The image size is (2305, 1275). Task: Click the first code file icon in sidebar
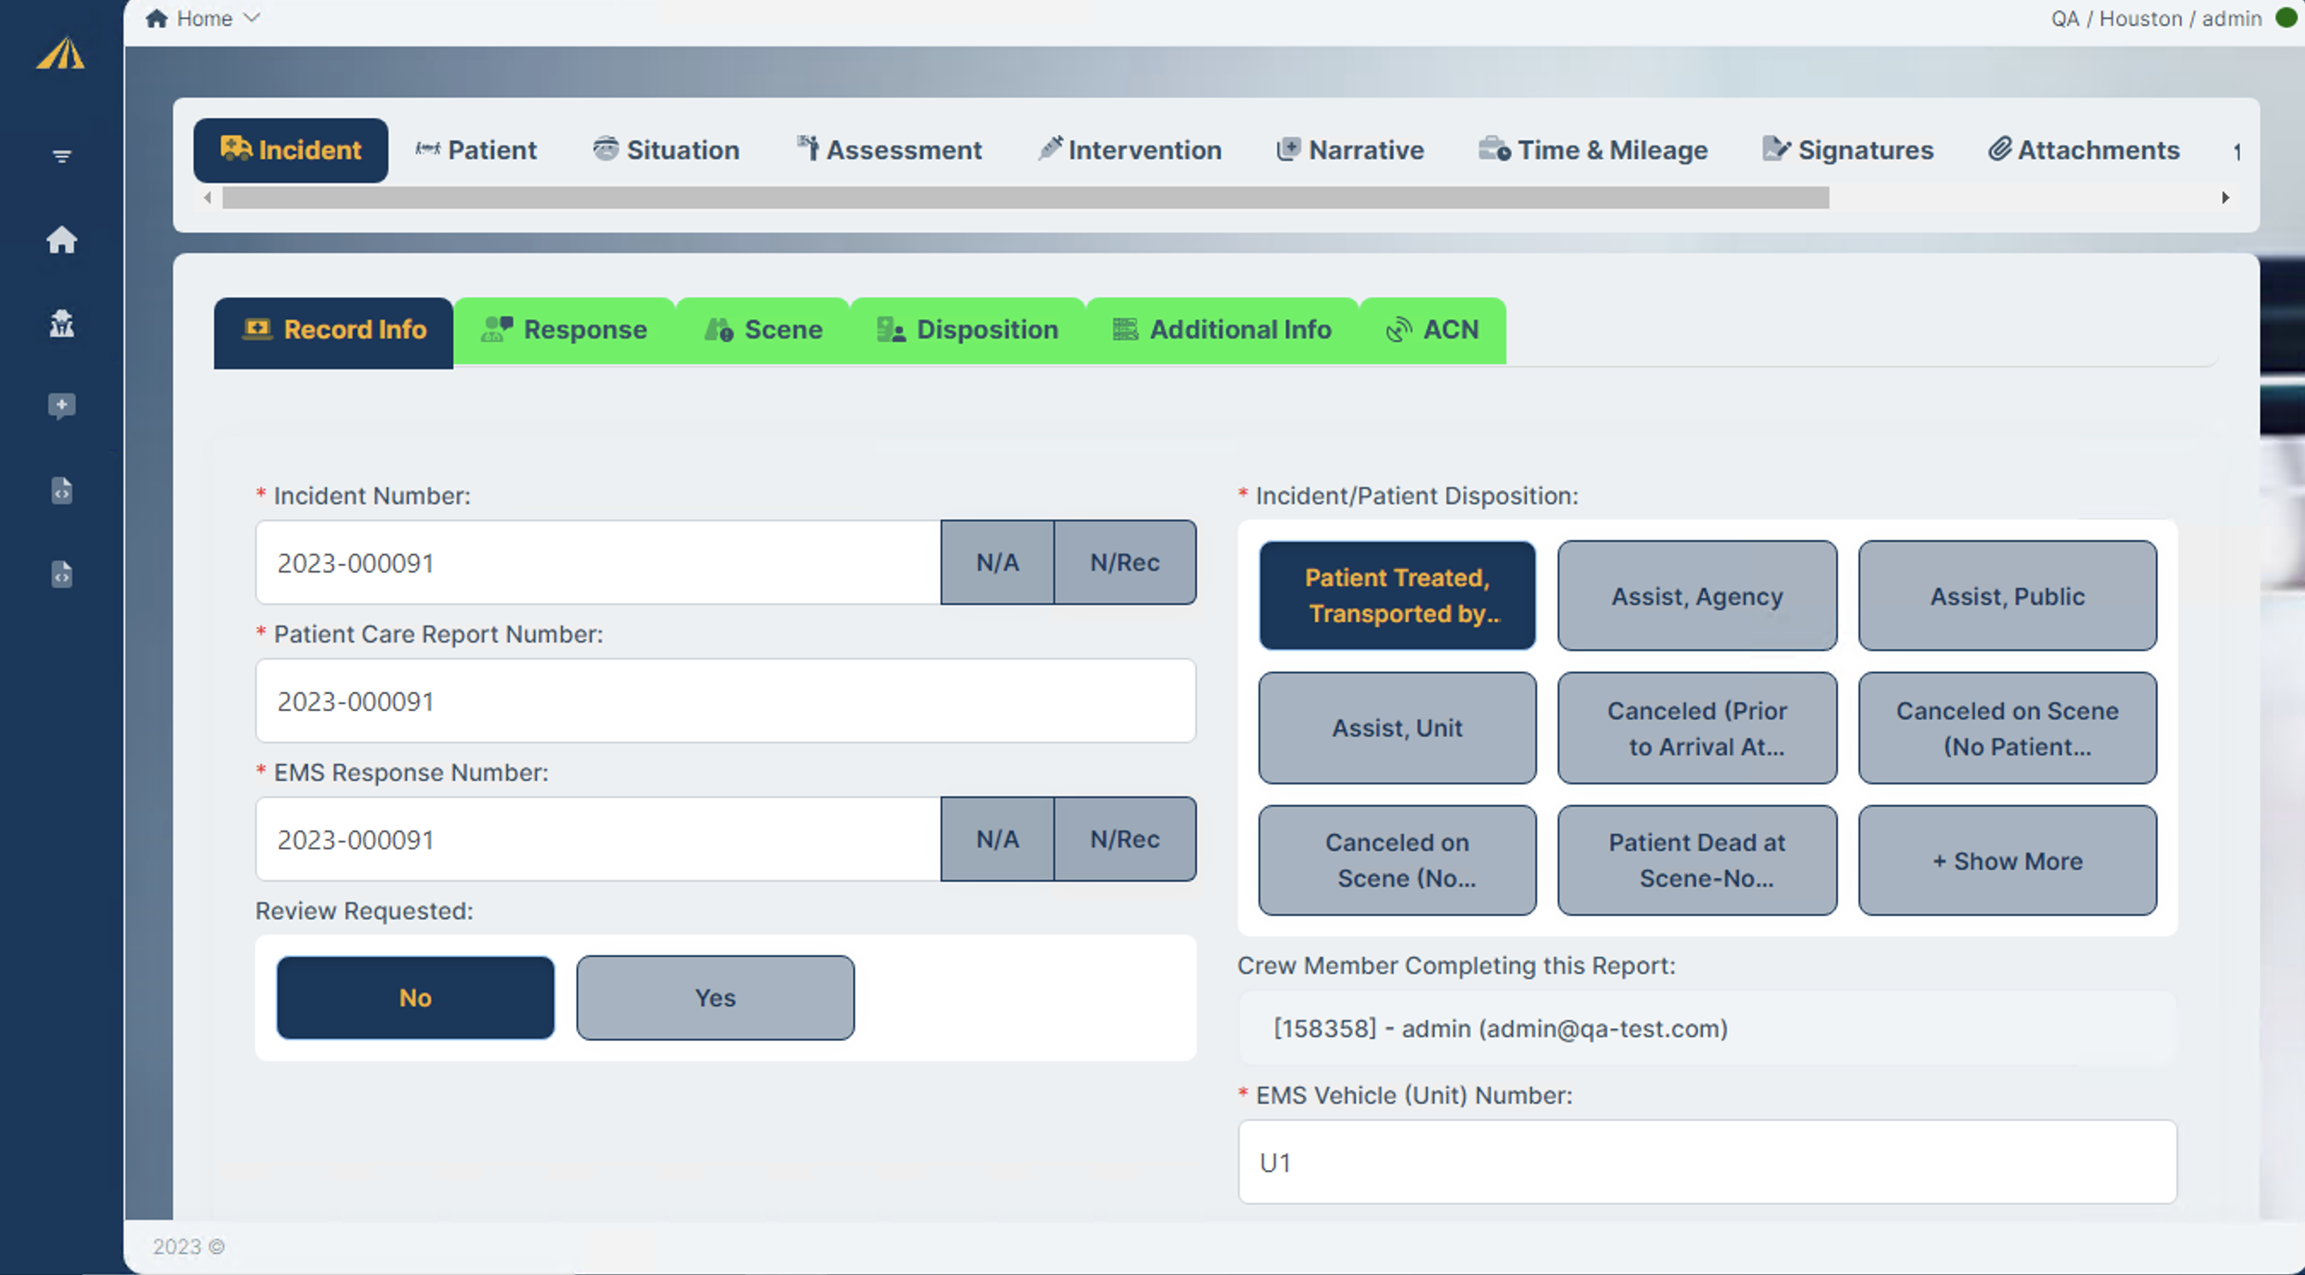62,490
